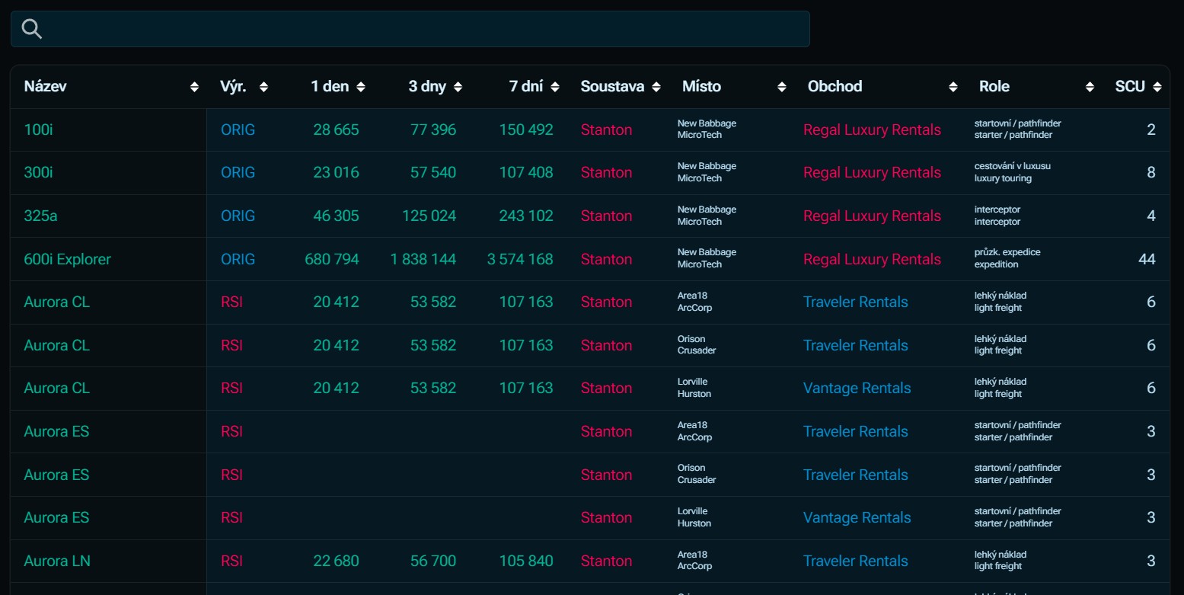Viewport: 1184px width, 595px height.
Task: Sort by 1 den price arrows
Action: (x=360, y=87)
